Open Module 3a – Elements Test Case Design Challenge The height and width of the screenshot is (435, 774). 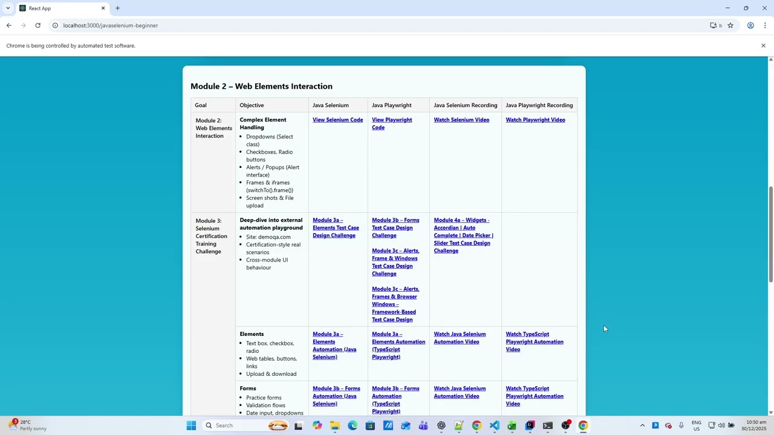pyautogui.click(x=336, y=228)
